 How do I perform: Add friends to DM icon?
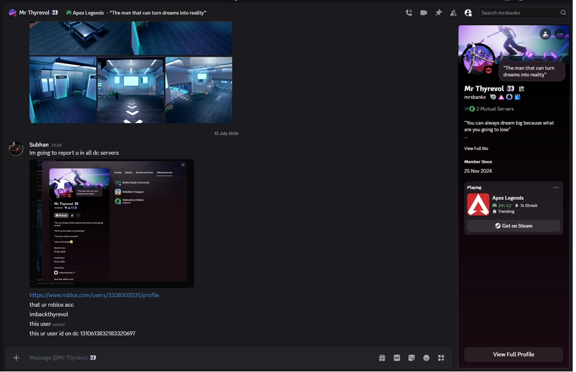(453, 13)
